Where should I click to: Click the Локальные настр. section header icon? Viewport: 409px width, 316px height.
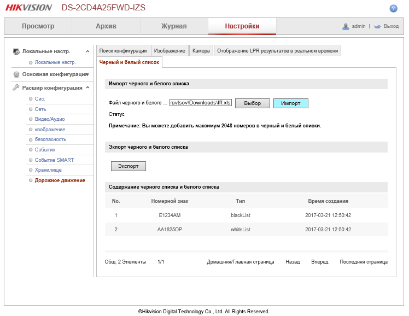pos(16,51)
